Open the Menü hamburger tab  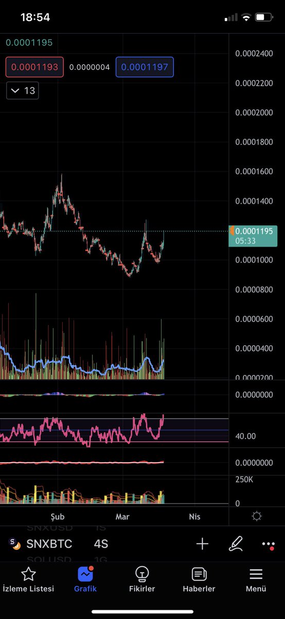pyautogui.click(x=256, y=579)
